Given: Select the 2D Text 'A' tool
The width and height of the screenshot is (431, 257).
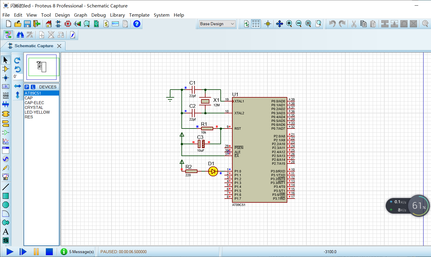Looking at the screenshot, I should click(6, 231).
